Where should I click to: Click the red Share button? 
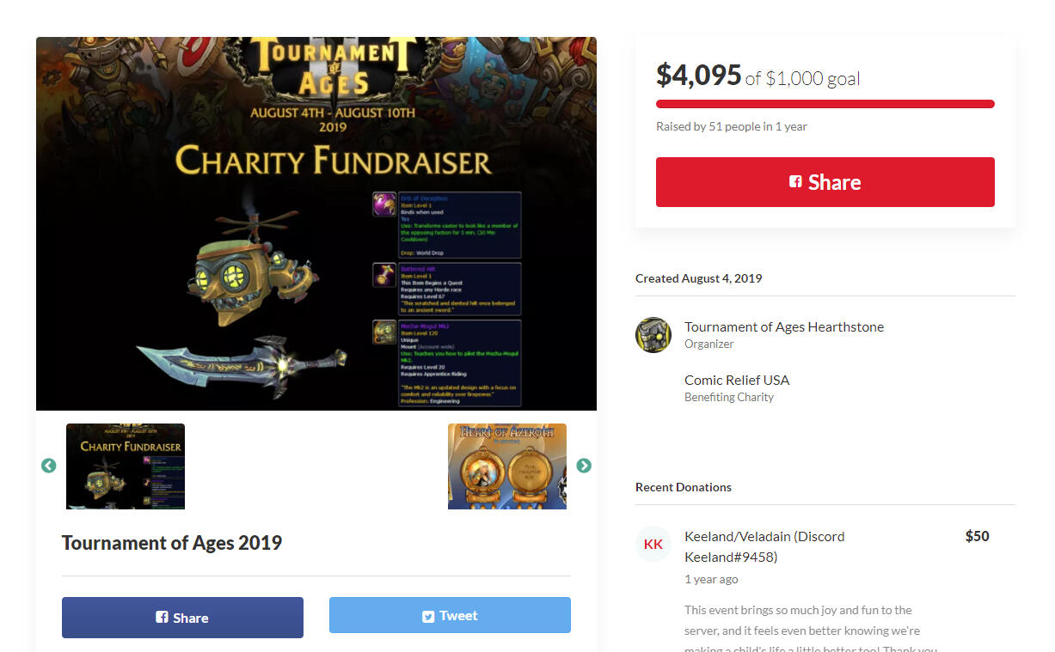(825, 182)
